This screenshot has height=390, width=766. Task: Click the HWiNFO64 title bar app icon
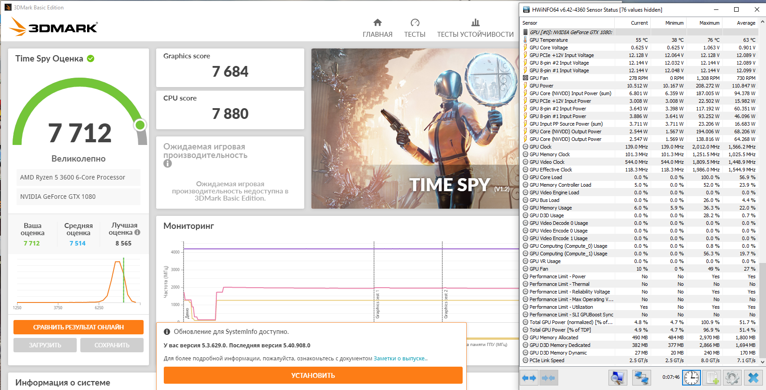(526, 9)
